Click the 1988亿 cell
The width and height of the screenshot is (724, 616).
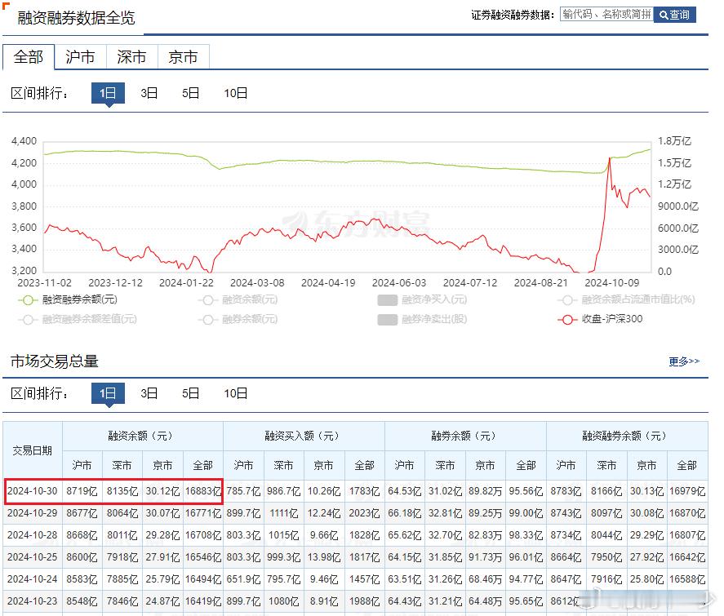364,601
